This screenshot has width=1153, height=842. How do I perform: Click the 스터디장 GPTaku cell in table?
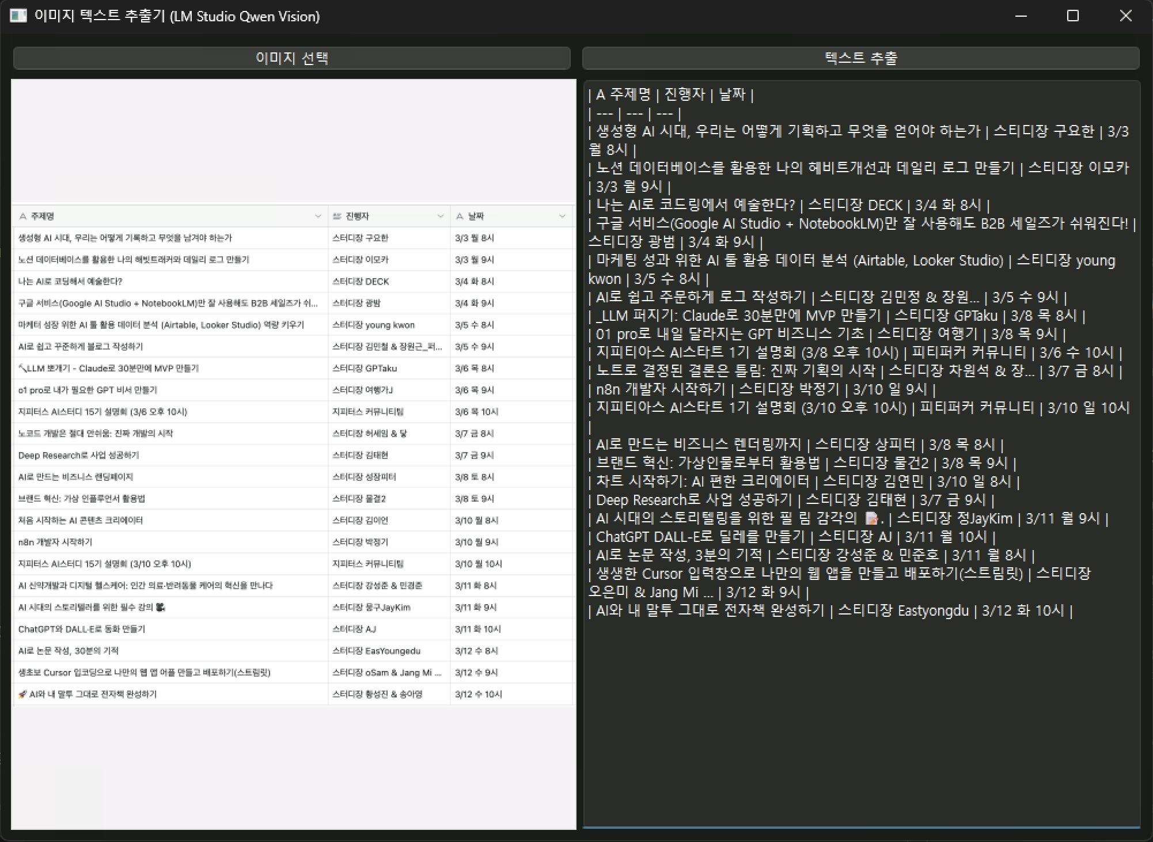pyautogui.click(x=365, y=368)
